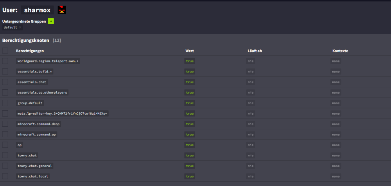Open contexts 'none' for minecraft.command.deop
Screen dimensions: 391x186
(x=336, y=124)
